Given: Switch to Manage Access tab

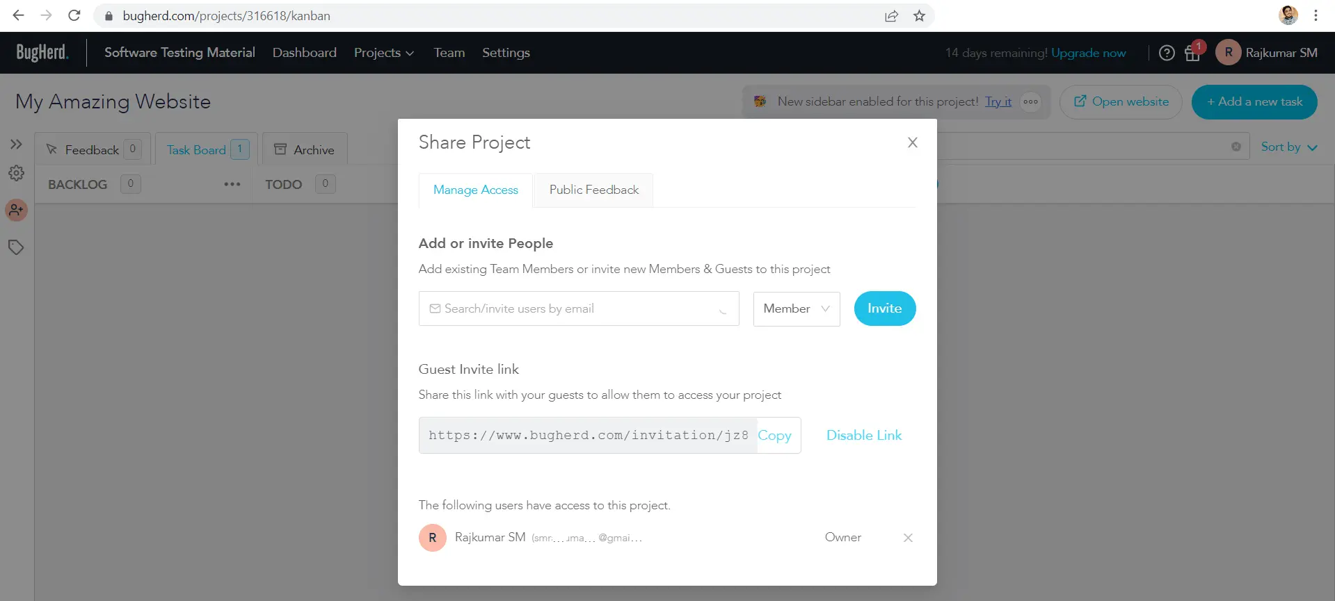Looking at the screenshot, I should [x=476, y=190].
